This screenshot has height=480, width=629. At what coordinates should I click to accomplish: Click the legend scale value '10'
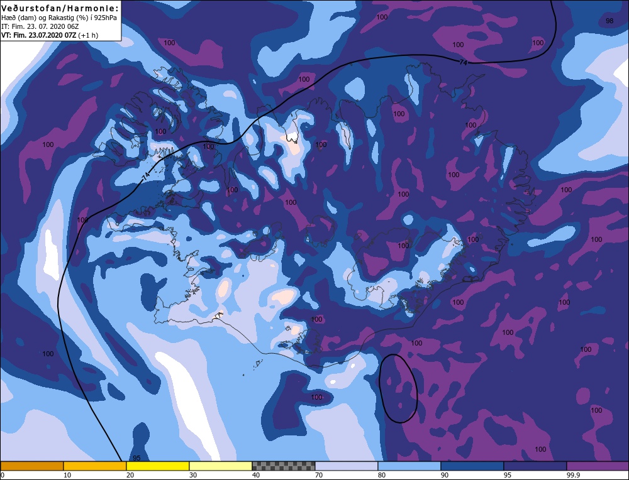coord(67,475)
